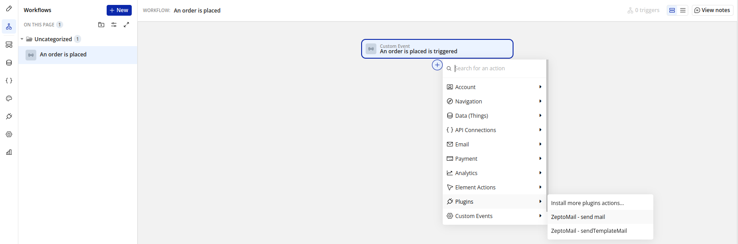Select ZeptoMail - sendTemplateMail action
Image resolution: width=738 pixels, height=244 pixels.
(589, 231)
